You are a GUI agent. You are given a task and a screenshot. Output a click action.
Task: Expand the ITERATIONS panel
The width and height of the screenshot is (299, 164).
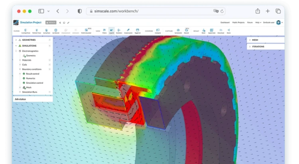click(x=266, y=46)
